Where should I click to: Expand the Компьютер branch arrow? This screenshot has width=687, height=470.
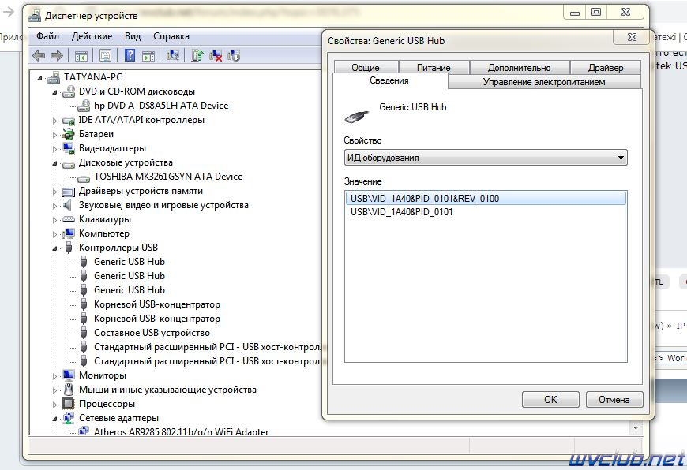click(x=54, y=234)
